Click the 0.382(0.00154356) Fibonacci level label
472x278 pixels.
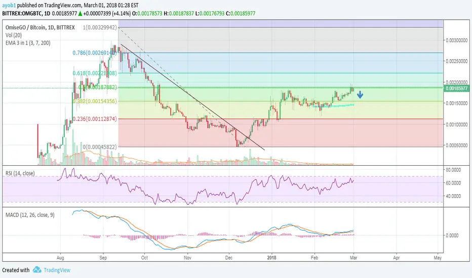click(95, 101)
